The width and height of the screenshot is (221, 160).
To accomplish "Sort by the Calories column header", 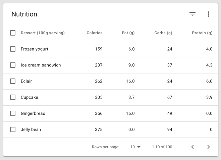I will pos(95,33).
